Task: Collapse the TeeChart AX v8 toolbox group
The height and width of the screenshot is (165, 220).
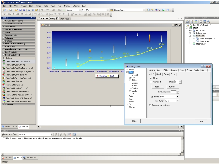Action: (3, 55)
